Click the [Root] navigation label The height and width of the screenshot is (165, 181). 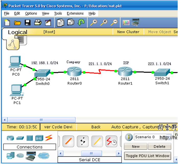[x=49, y=32]
